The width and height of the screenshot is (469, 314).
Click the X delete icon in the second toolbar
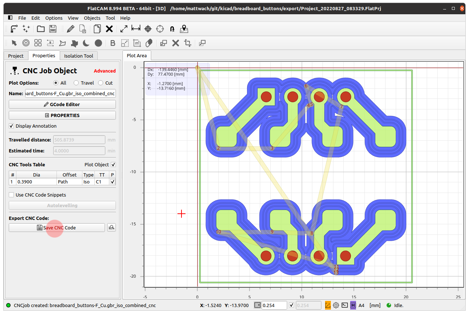tap(176, 43)
